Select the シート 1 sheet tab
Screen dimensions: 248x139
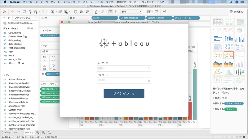click(29, 133)
